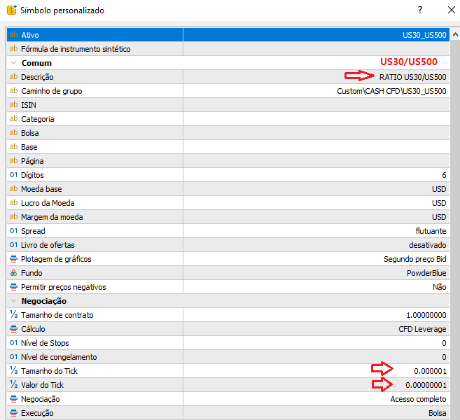Edit the contract size 1.00000000

[426, 315]
